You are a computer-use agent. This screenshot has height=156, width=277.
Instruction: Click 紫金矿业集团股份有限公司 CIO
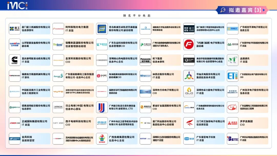coord(167,107)
